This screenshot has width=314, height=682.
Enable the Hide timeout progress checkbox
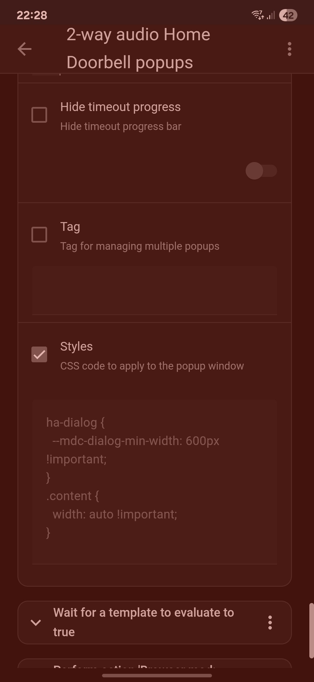pyautogui.click(x=39, y=115)
